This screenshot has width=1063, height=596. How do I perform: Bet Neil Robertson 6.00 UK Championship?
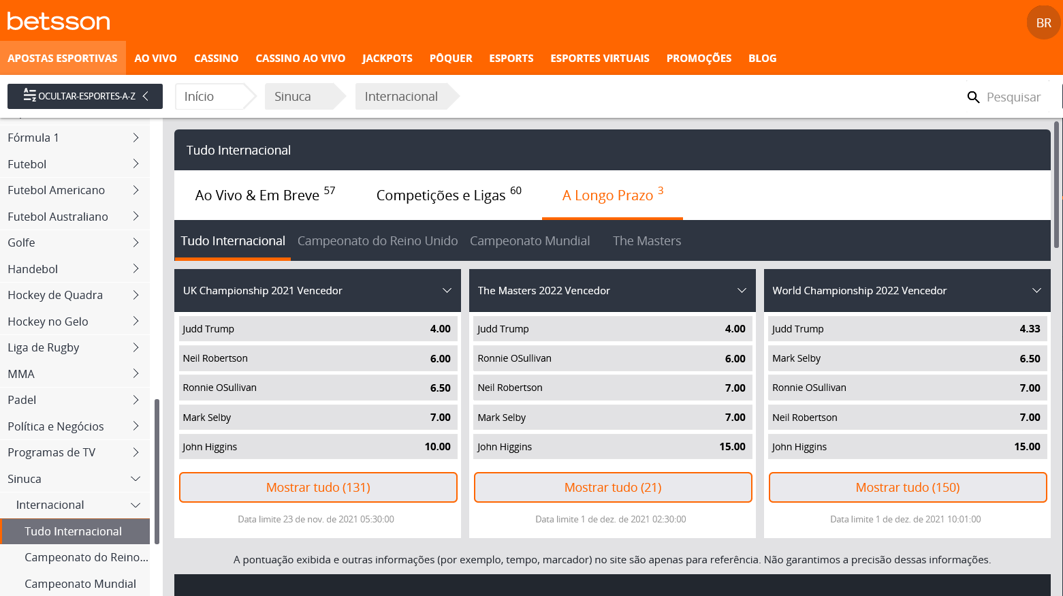pos(318,358)
